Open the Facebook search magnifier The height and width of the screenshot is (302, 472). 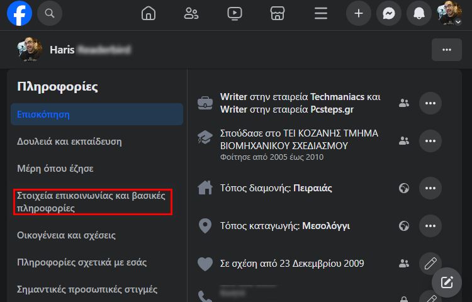tap(50, 13)
